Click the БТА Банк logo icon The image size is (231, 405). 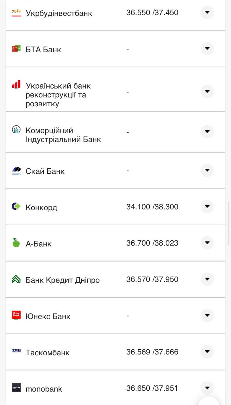[x=16, y=49]
